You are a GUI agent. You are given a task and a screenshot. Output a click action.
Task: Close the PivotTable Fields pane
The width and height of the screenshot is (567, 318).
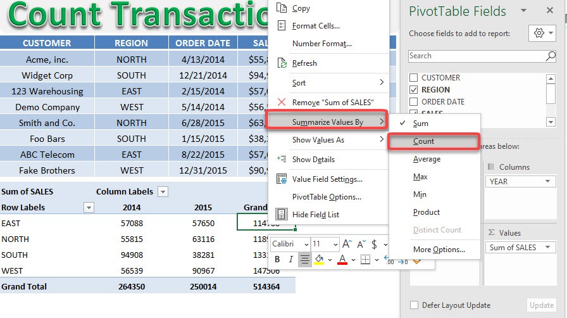click(x=550, y=11)
